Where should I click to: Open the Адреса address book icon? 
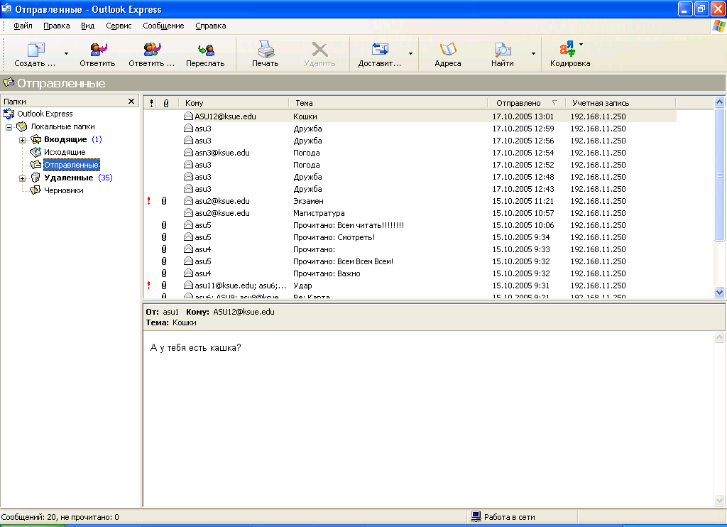pos(448,49)
